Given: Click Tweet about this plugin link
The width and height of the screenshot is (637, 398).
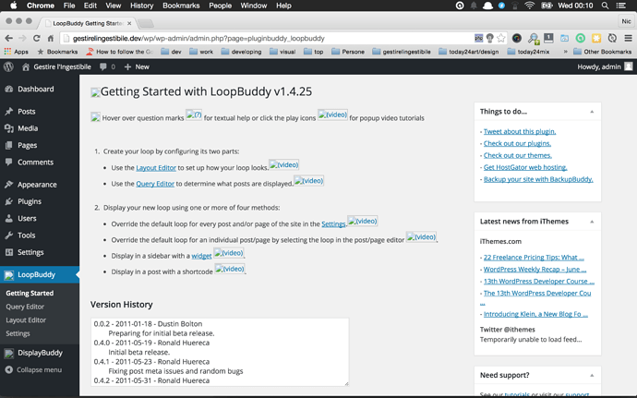Looking at the screenshot, I should 520,131.
